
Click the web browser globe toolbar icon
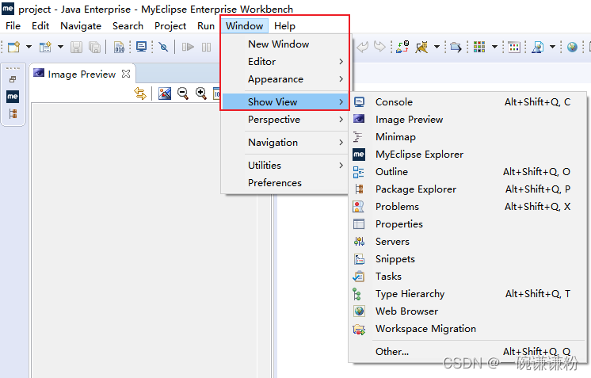572,47
